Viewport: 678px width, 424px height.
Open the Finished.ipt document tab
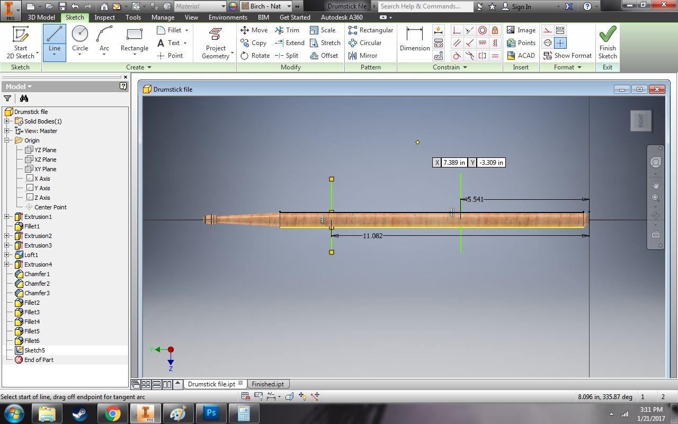pos(267,384)
